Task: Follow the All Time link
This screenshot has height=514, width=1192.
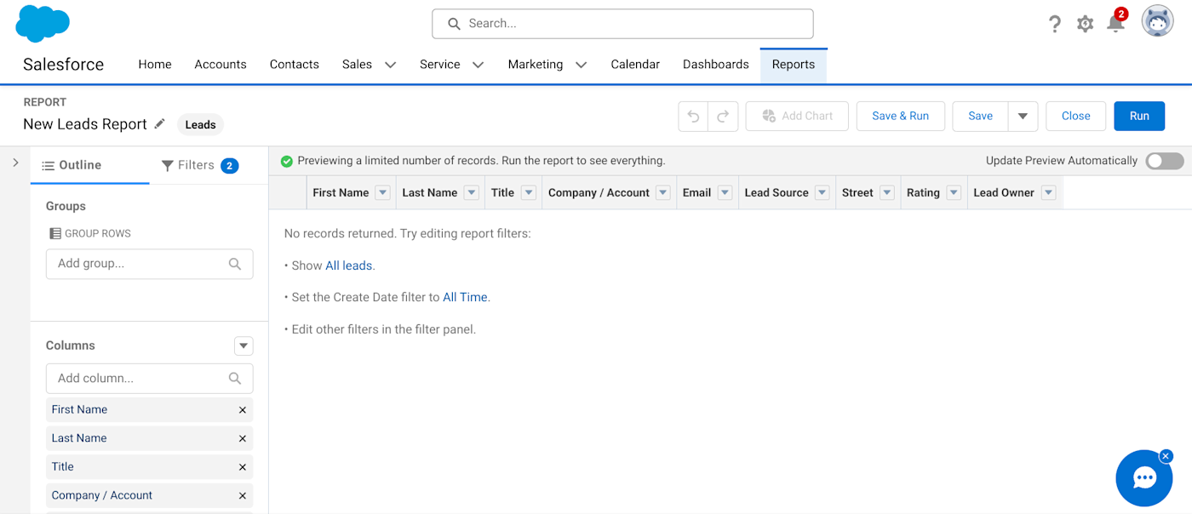Action: 465,297
